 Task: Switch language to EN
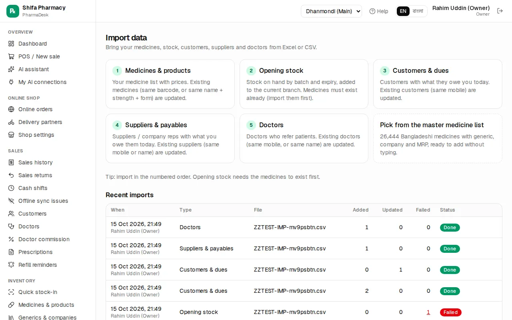coord(403,11)
